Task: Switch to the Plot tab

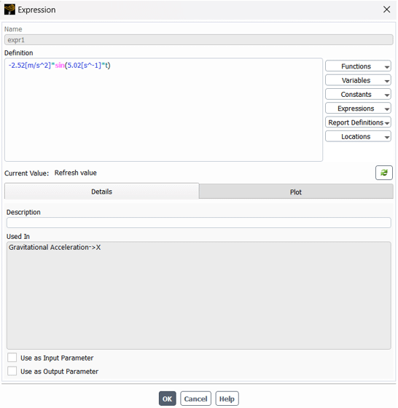Action: 296,192
